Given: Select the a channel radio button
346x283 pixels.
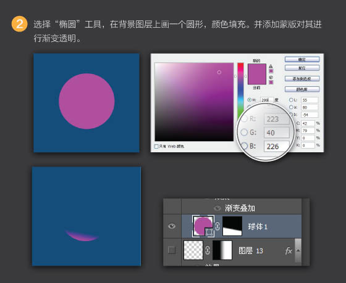Looking at the screenshot, I should tap(291, 107).
